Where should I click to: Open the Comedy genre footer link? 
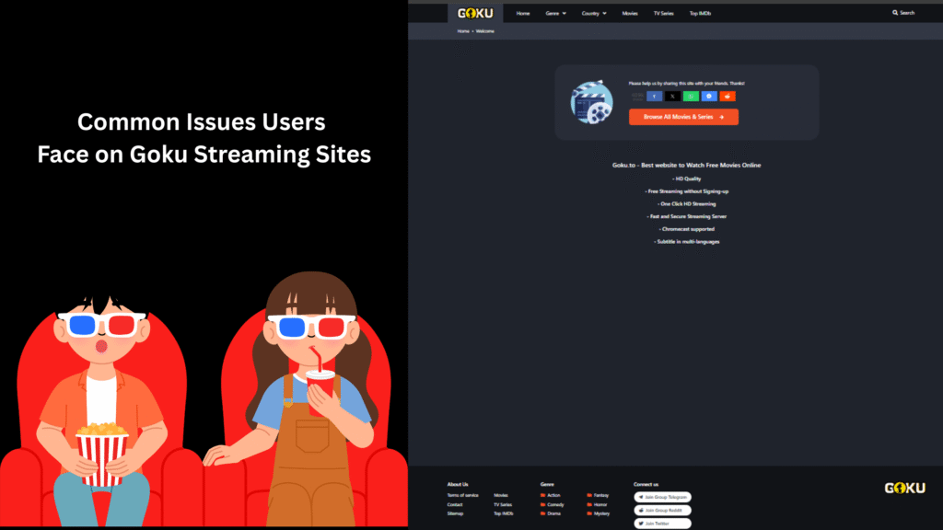coord(555,505)
